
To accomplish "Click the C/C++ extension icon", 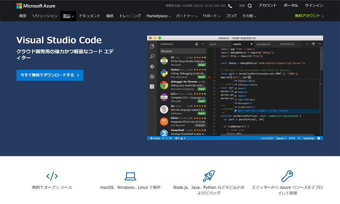I will click(x=164, y=97).
